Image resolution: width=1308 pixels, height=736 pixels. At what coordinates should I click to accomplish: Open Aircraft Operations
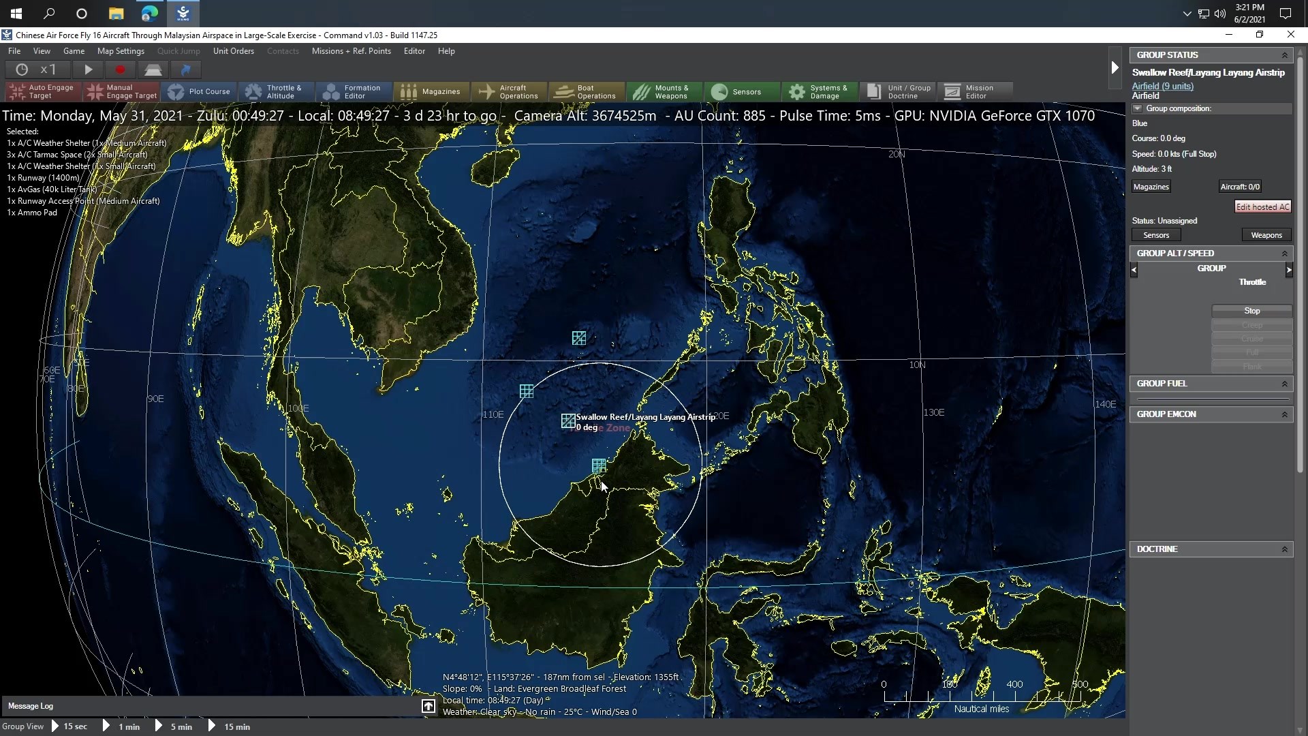pos(510,91)
